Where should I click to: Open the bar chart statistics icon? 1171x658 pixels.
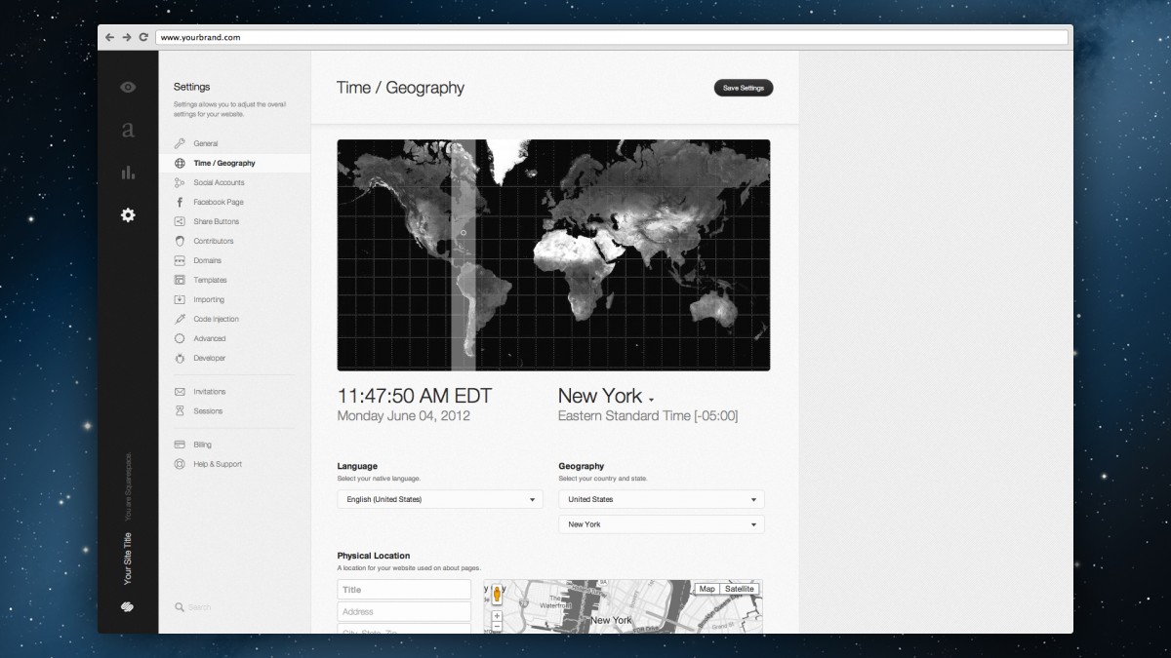click(128, 173)
